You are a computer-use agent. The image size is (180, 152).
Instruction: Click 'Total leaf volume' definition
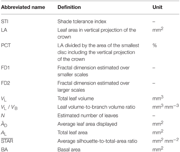(76, 99)
